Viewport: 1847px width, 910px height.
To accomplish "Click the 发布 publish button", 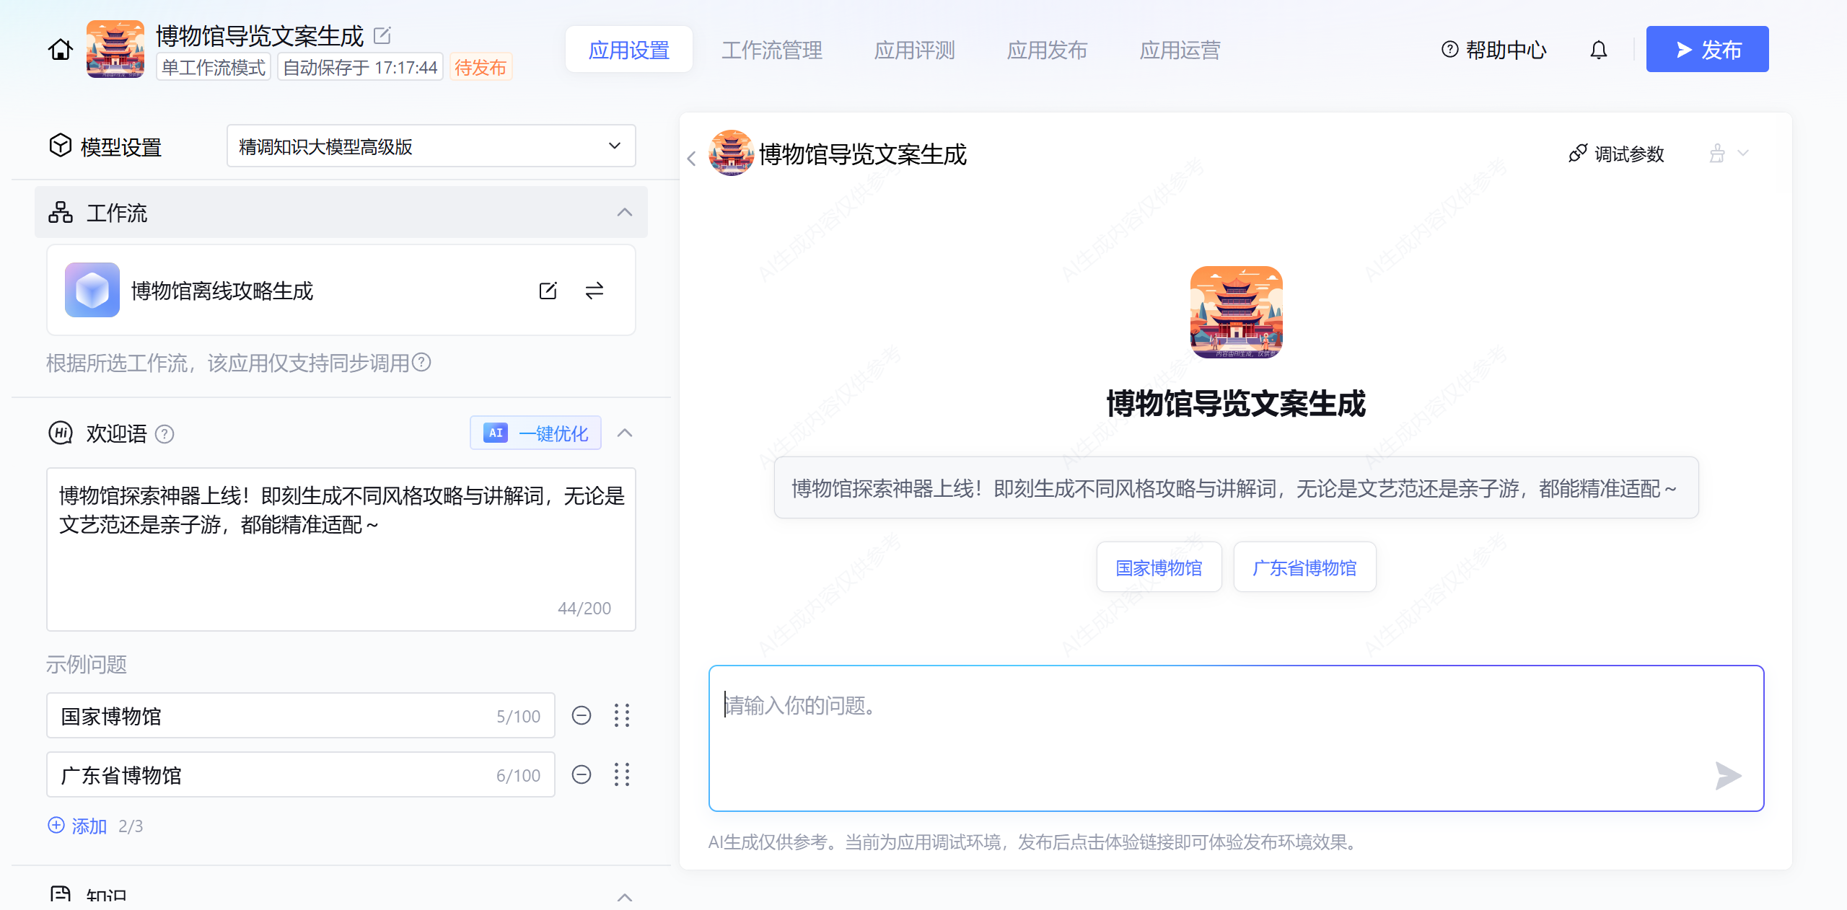I will coord(1706,50).
